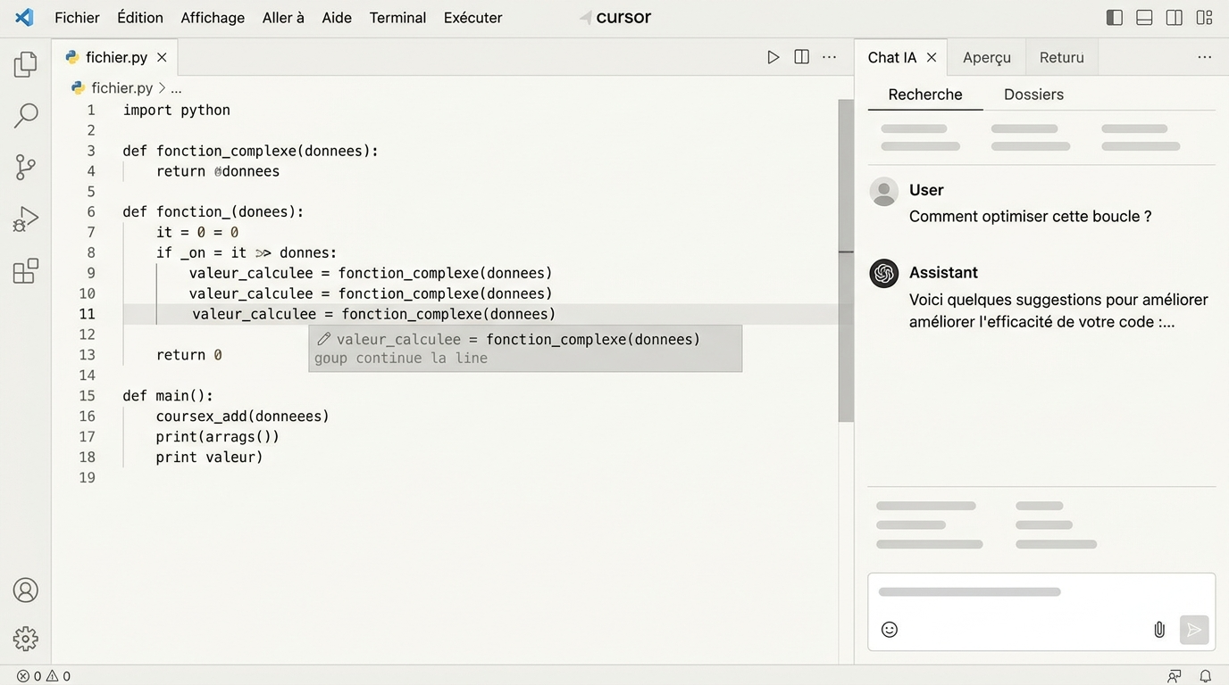Split the editor with split icon
This screenshot has height=685, width=1229.
coord(802,57)
